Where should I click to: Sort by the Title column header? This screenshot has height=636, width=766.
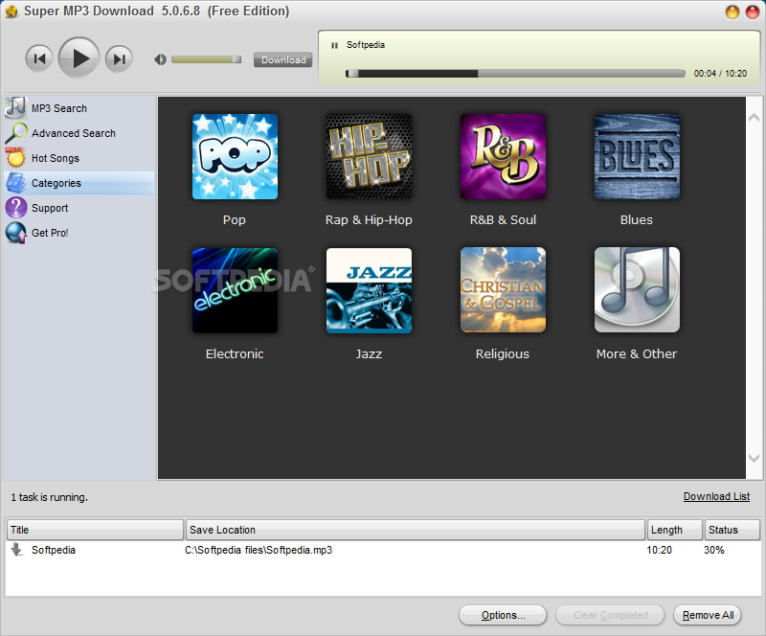coord(95,530)
